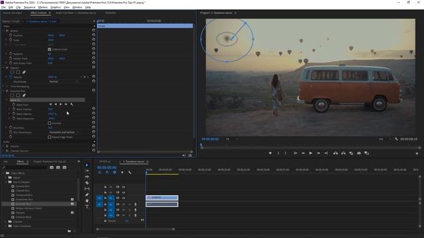Open timeline display settings wrench

click(x=130, y=172)
